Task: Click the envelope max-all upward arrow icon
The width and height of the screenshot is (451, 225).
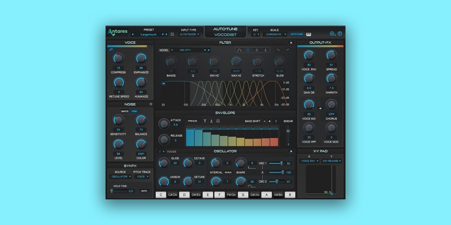Action: (x=205, y=121)
